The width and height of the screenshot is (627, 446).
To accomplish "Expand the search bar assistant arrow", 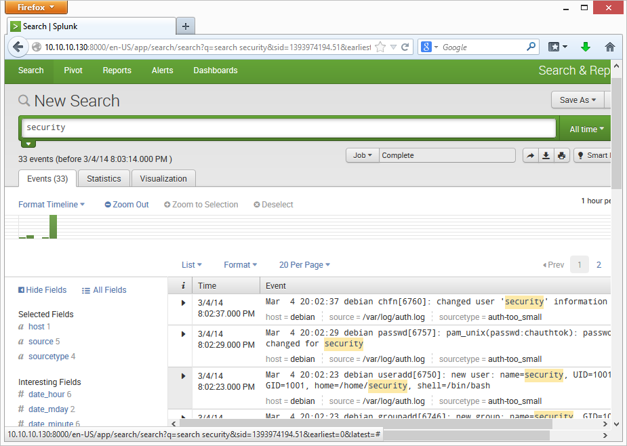I will [x=28, y=144].
